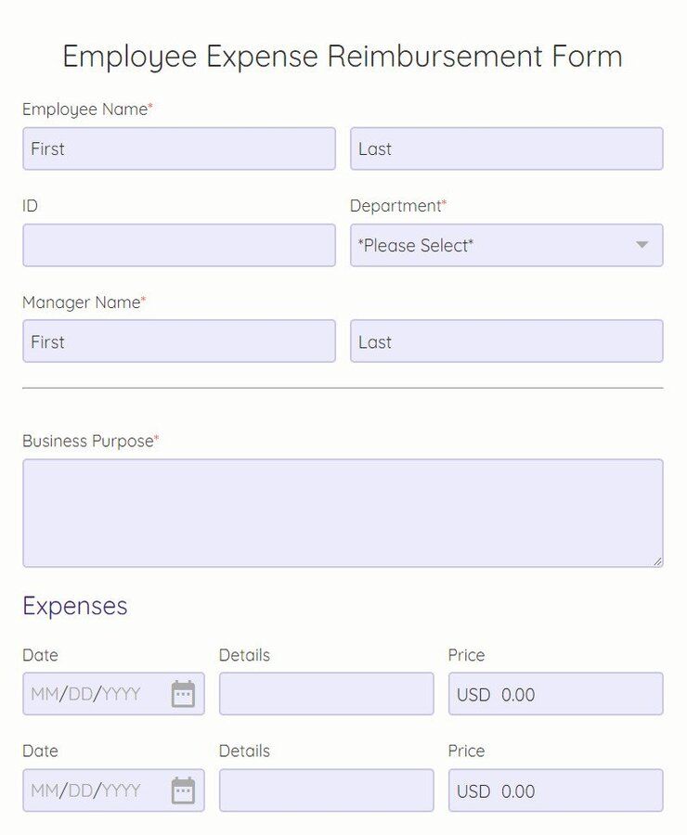Click the Employee Last name field
This screenshot has width=687, height=835.
click(506, 148)
